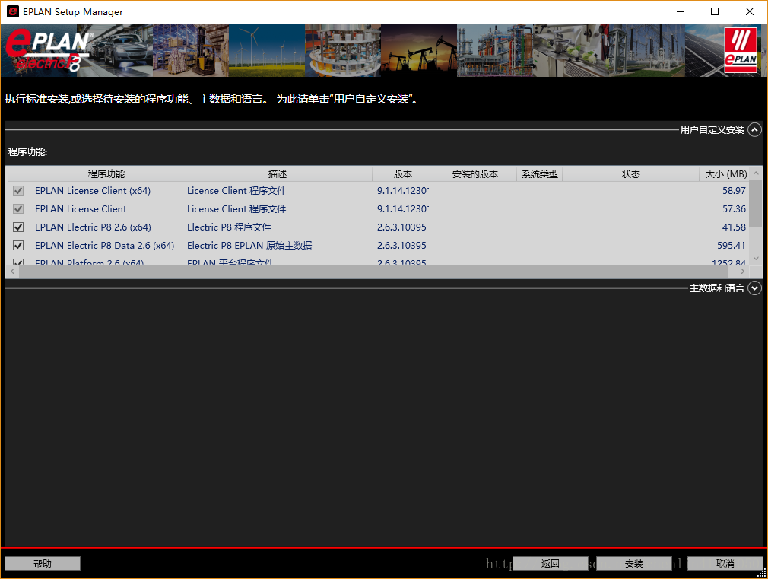768x579 pixels.
Task: Click the 安装 button to install
Action: click(x=634, y=563)
